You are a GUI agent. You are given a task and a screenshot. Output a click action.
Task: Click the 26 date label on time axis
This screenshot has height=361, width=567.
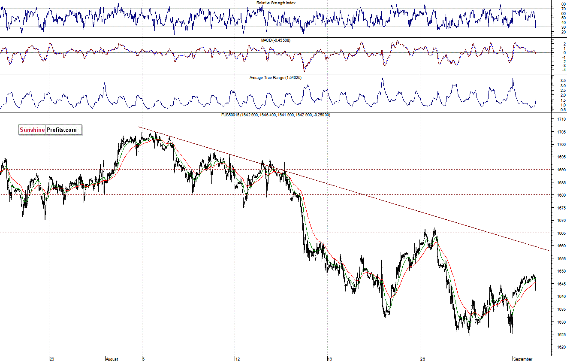pyautogui.click(x=422, y=359)
